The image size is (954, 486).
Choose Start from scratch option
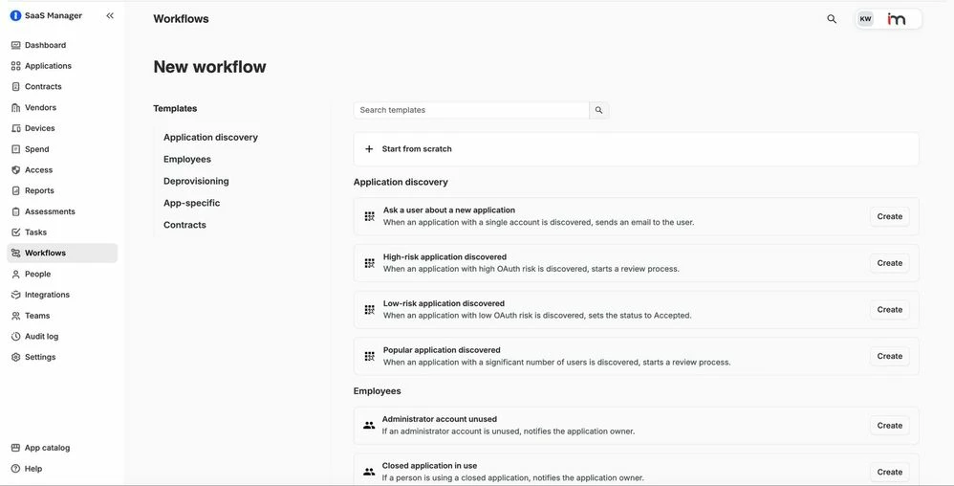[636, 148]
